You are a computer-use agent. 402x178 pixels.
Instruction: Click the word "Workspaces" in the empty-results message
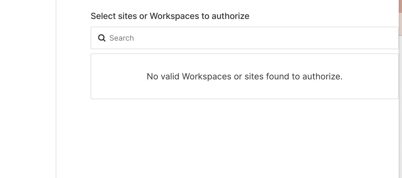tap(207, 76)
